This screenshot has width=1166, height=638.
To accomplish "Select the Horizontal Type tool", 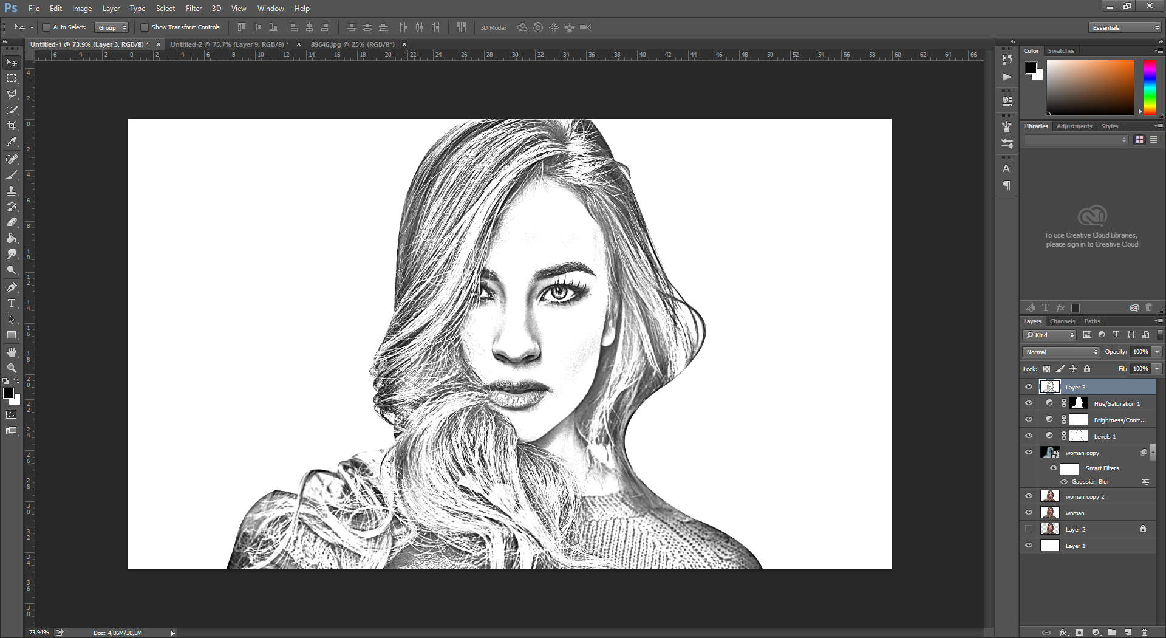I will [11, 303].
